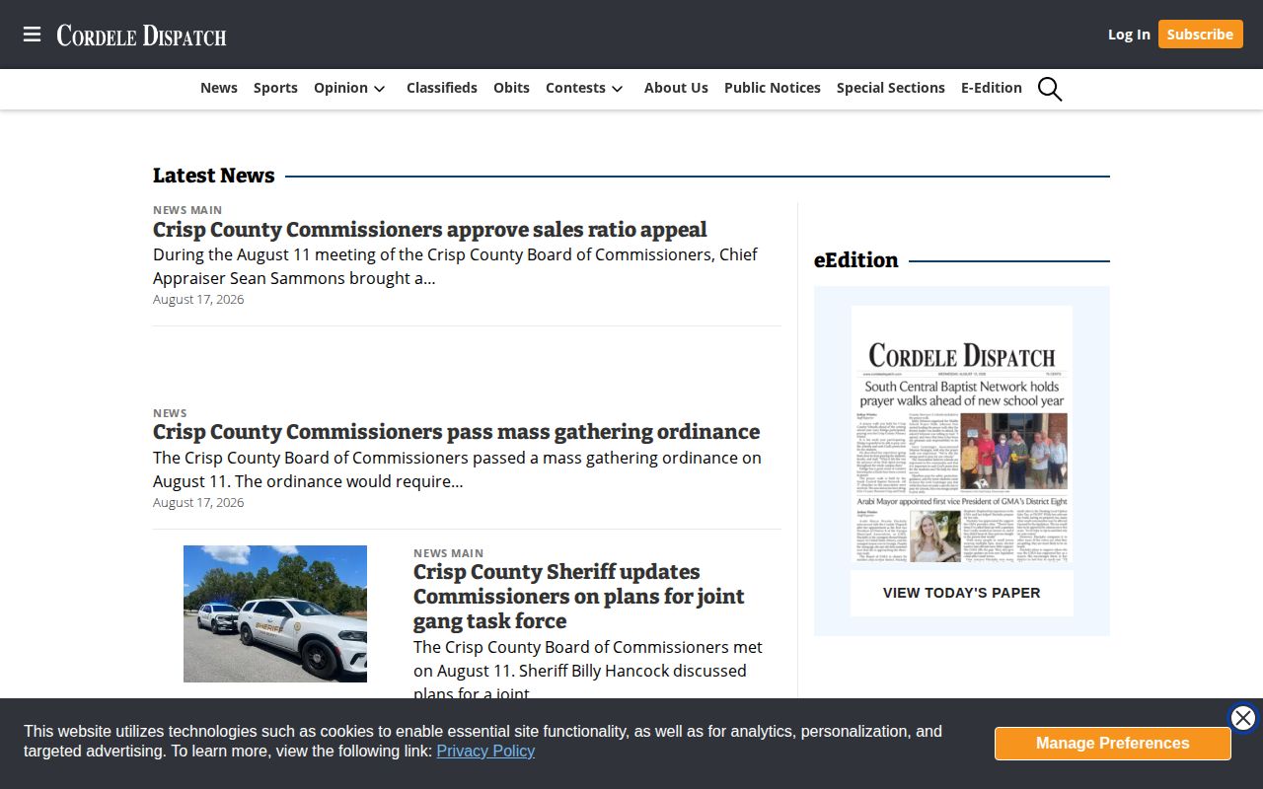Open the Manage Preferences button
Screen dimensions: 1263x789
click(x=1113, y=744)
